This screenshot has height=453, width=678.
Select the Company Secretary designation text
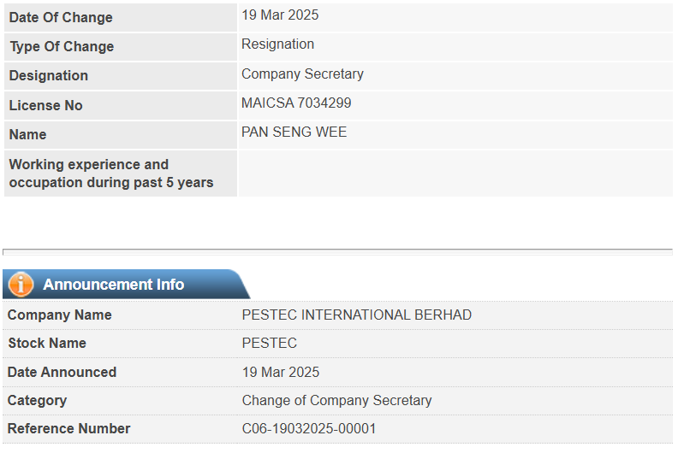302,74
